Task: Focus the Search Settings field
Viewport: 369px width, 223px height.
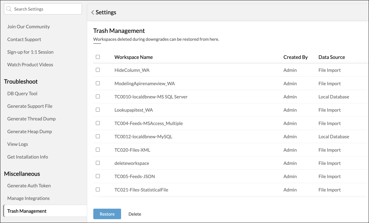Action: [x=46, y=9]
